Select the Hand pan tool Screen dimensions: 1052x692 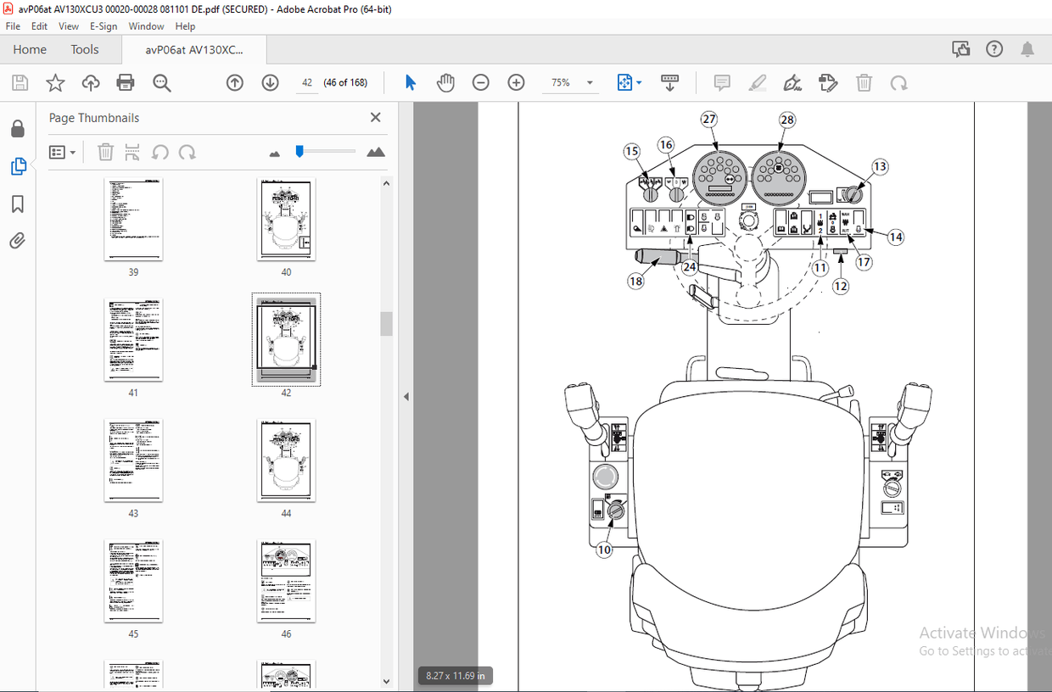445,82
